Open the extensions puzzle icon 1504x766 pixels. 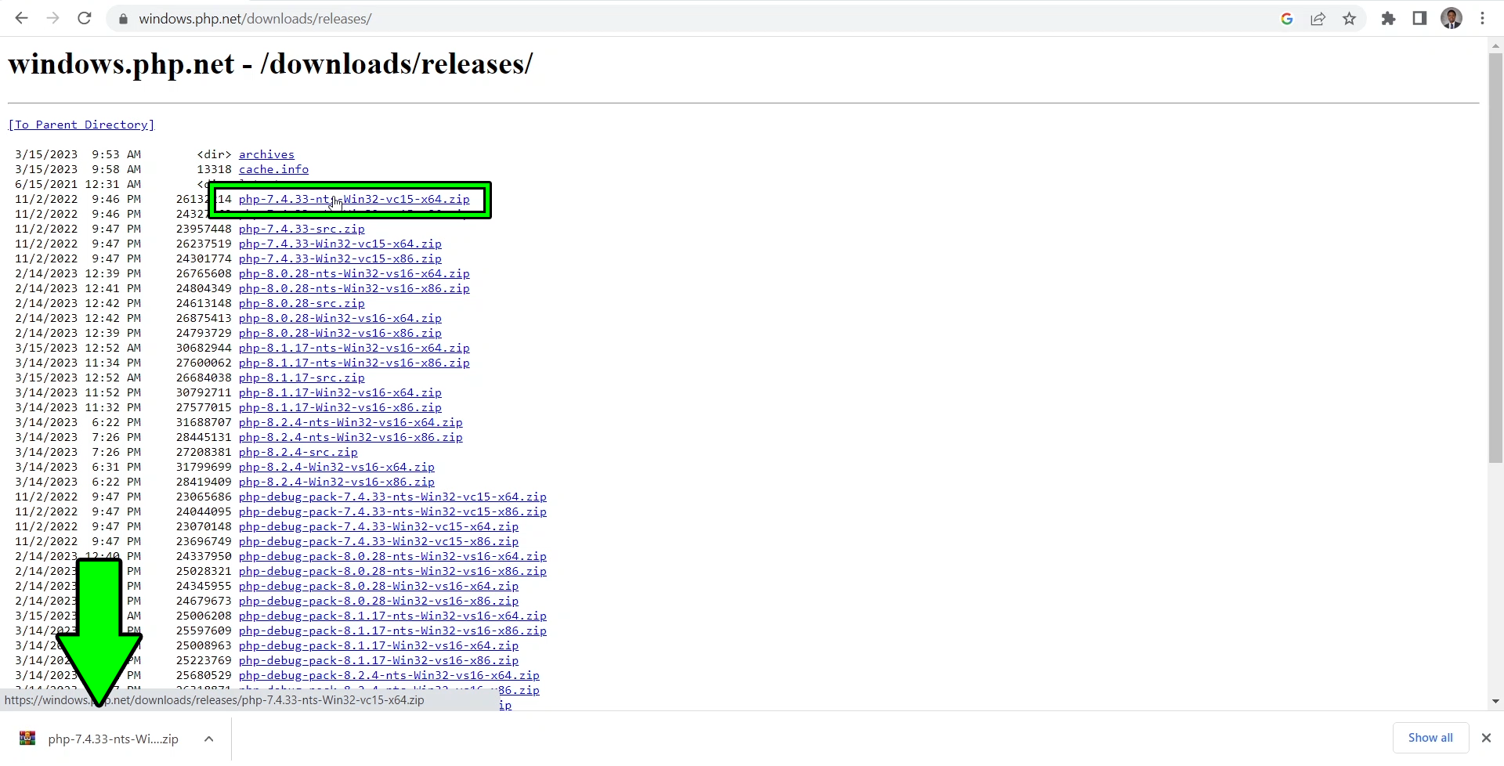1388,18
